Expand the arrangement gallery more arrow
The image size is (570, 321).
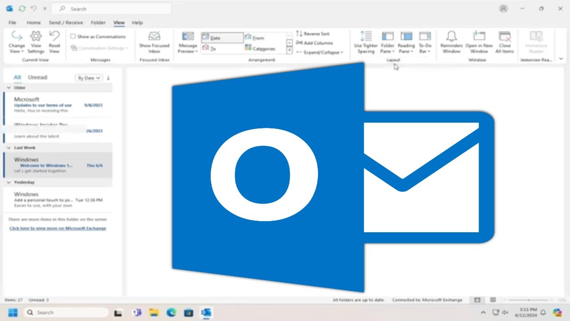pos(289,51)
